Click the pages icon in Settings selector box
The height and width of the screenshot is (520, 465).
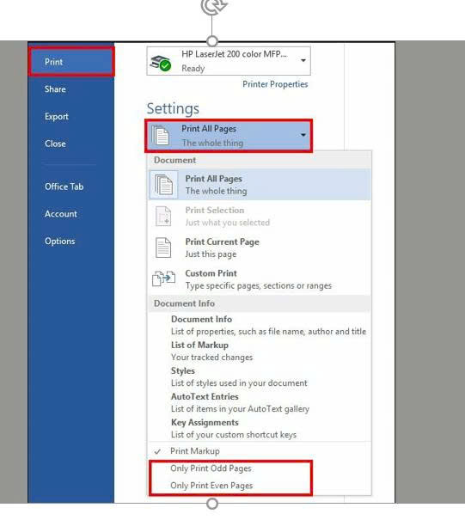pos(160,135)
